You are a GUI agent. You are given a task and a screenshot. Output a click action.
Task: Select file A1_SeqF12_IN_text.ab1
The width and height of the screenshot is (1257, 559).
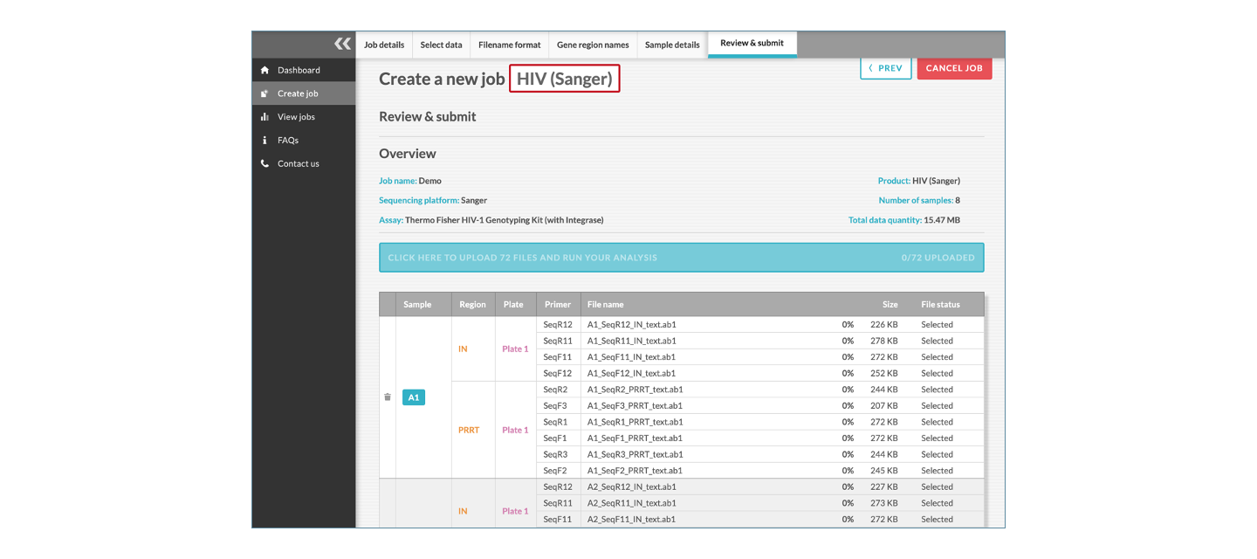(x=631, y=373)
